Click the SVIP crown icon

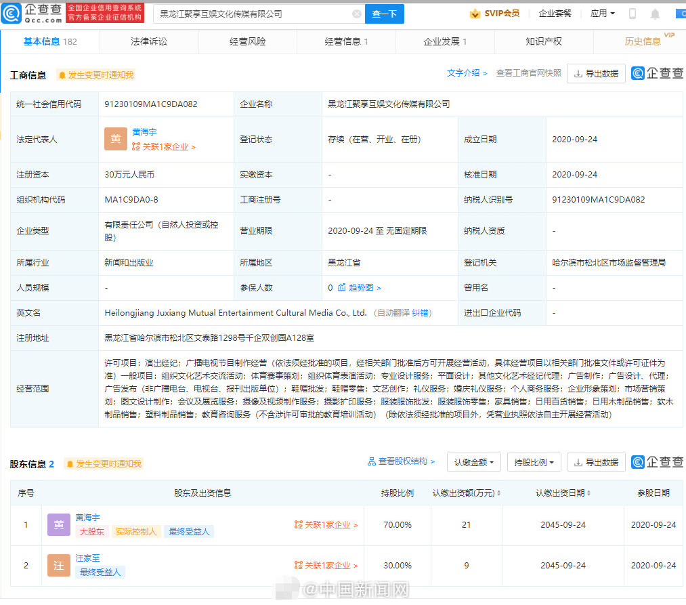(x=475, y=14)
